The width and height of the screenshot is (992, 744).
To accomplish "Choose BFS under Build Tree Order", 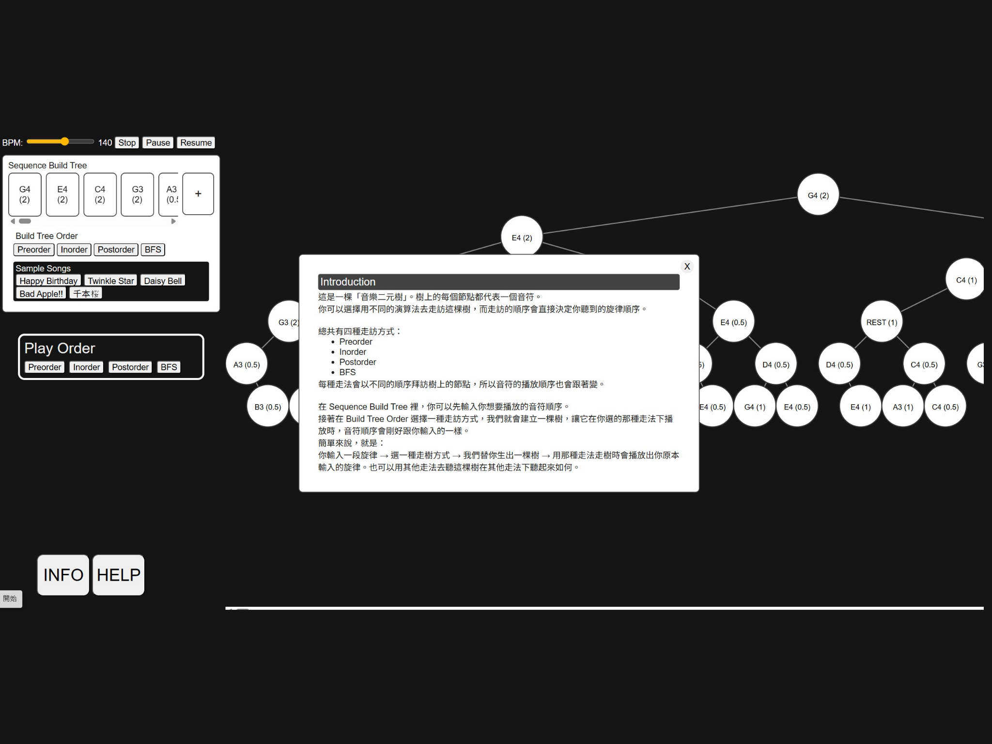I will click(153, 250).
